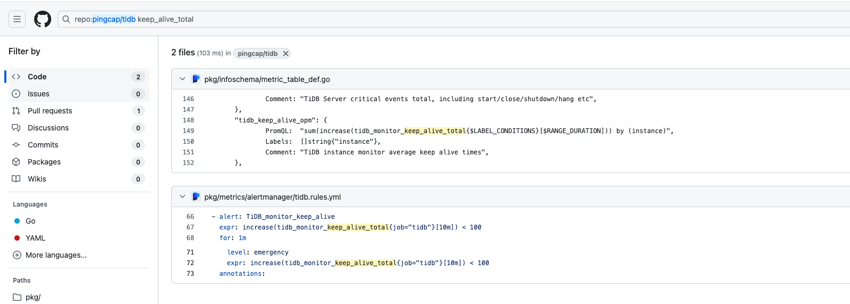Viewport: 850px width, 304px height.
Task: Show Pull requests results
Action: tap(50, 111)
